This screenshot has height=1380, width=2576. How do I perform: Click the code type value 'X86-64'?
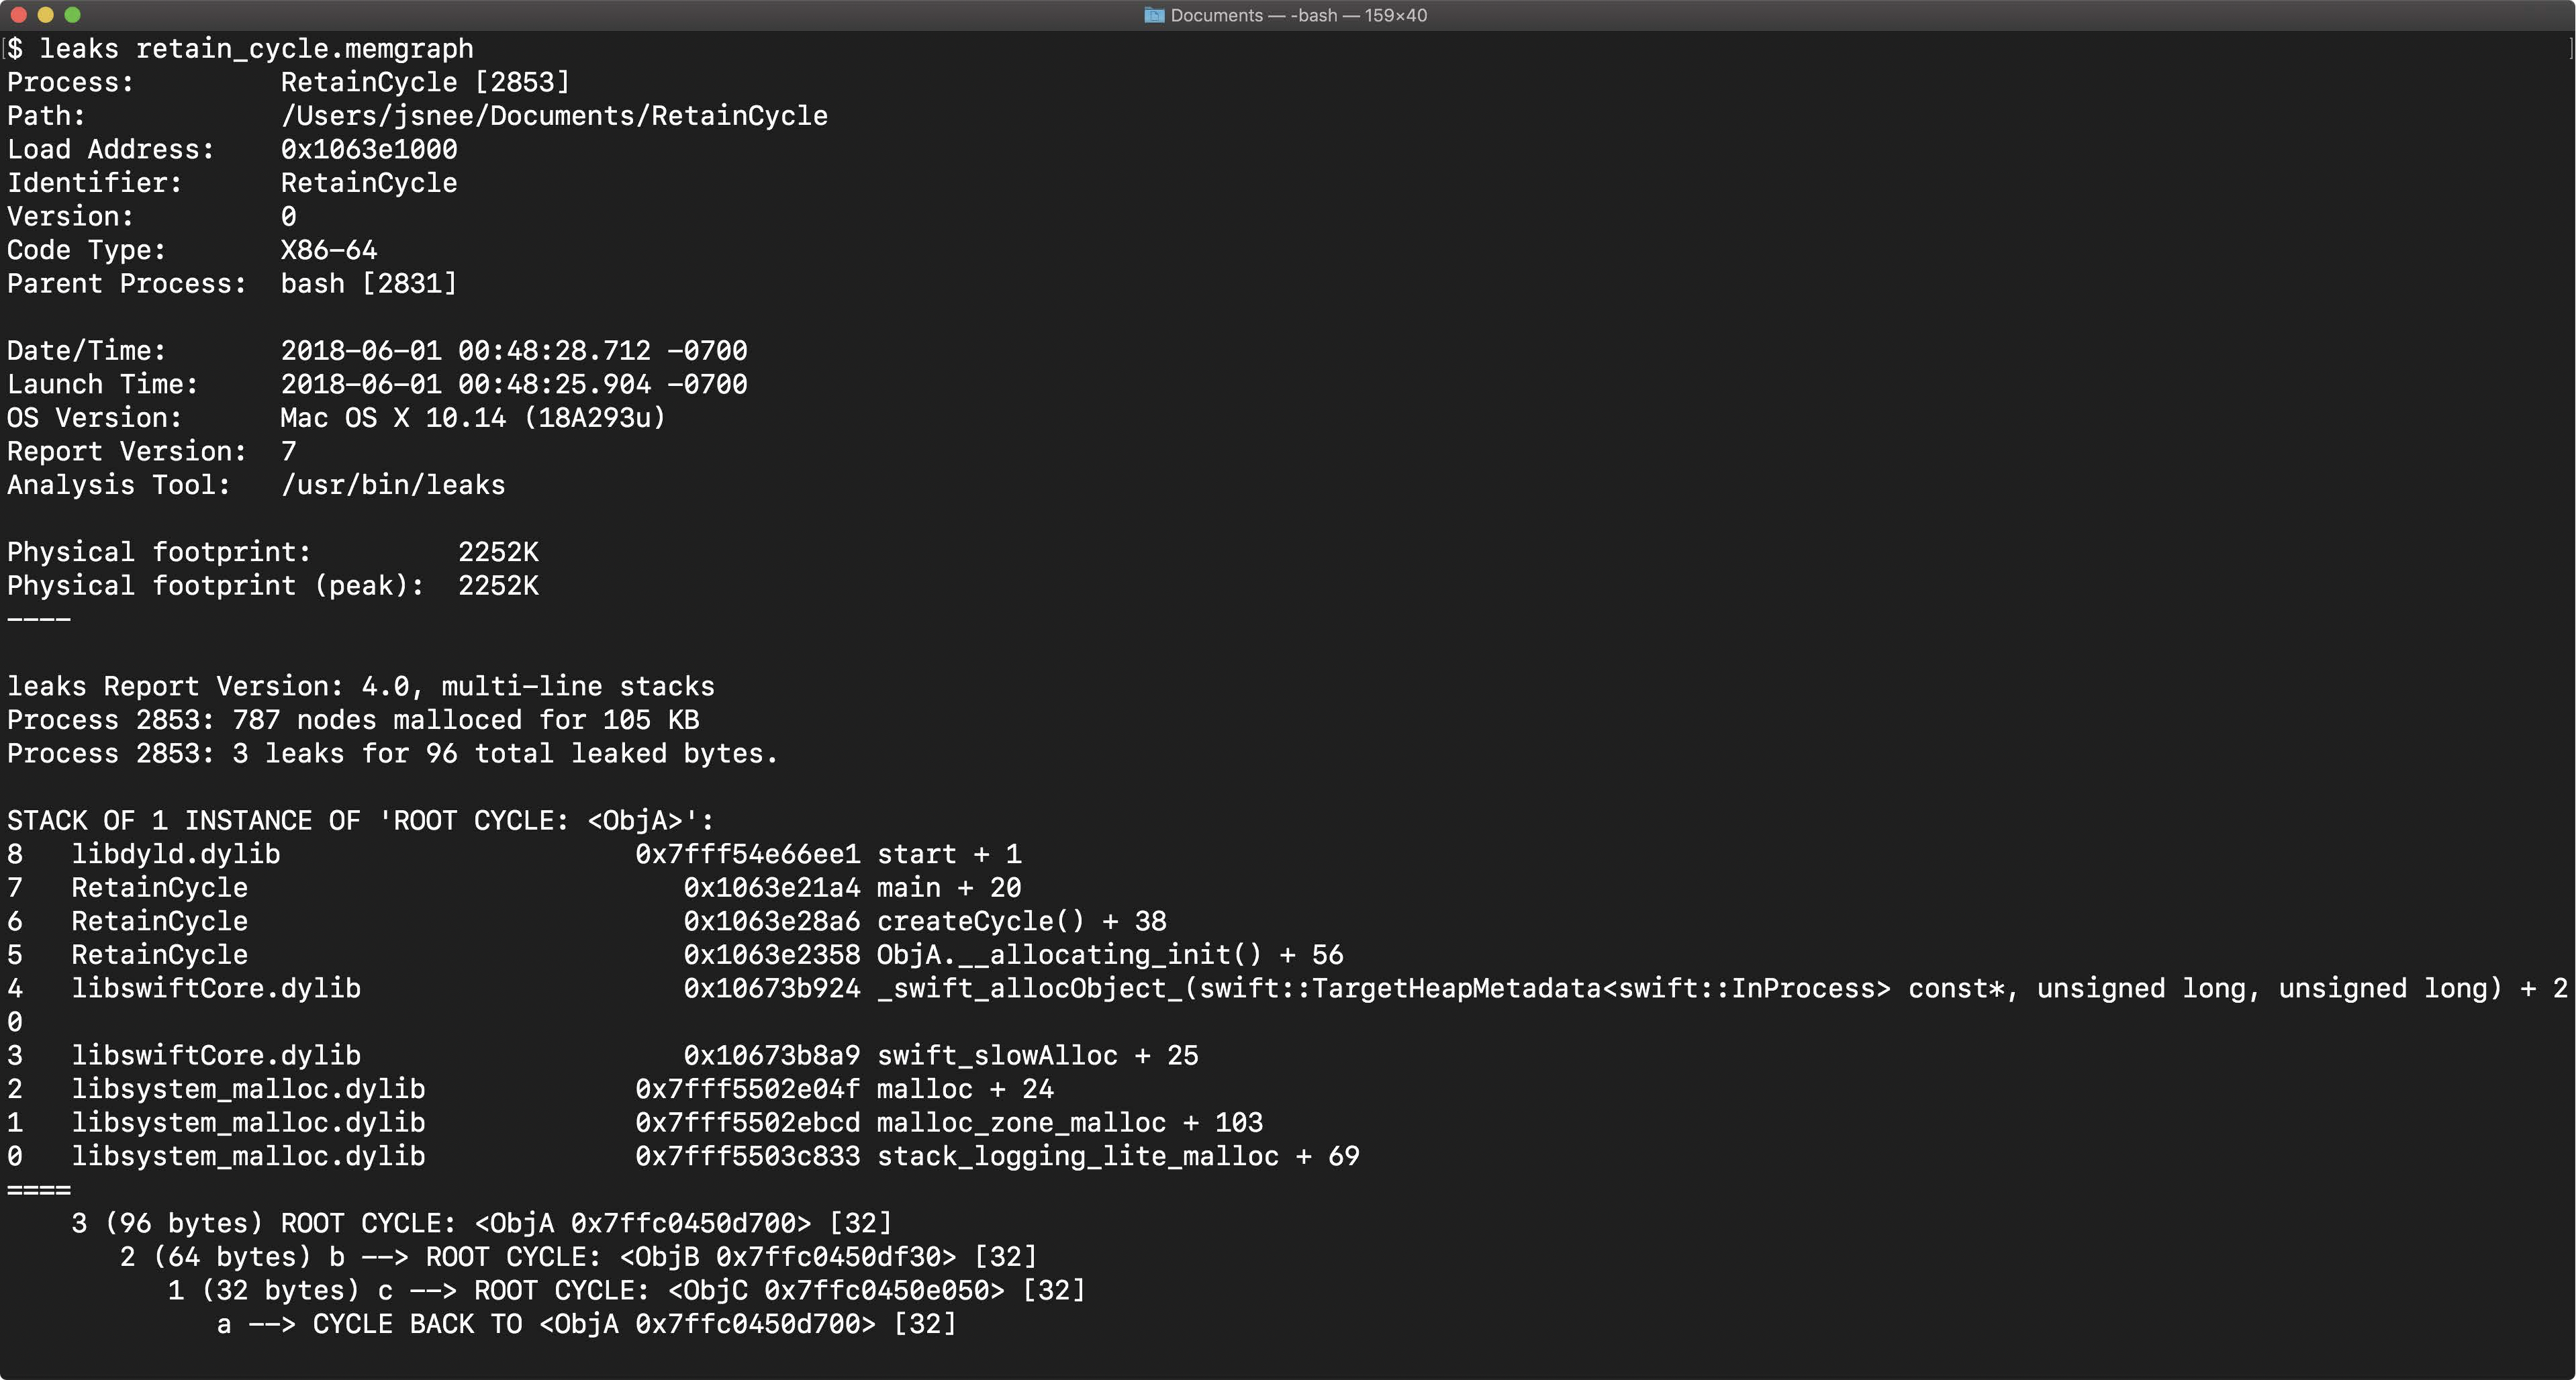pyautogui.click(x=329, y=250)
